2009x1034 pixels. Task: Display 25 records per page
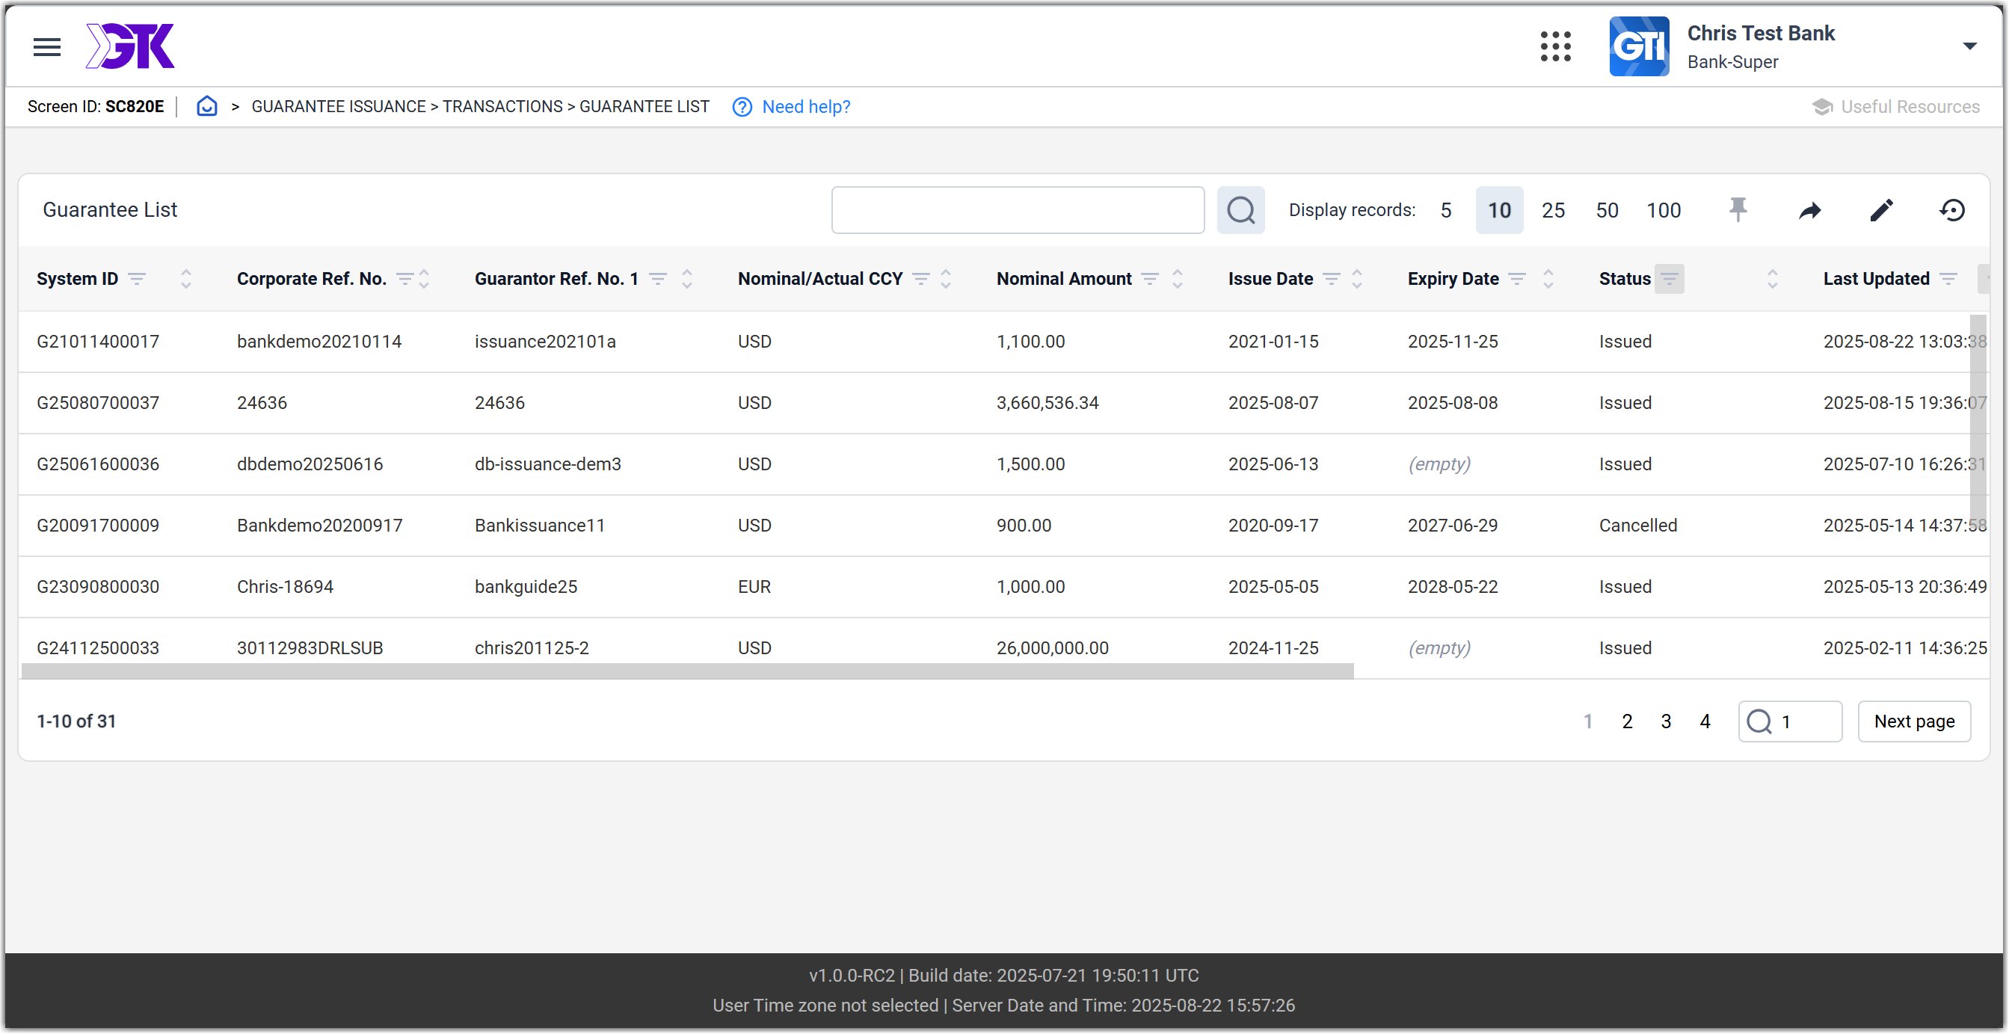coord(1553,211)
